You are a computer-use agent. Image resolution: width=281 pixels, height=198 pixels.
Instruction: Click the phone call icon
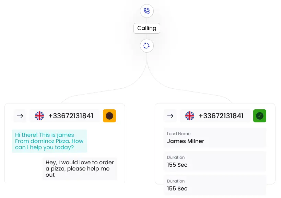[x=147, y=11]
